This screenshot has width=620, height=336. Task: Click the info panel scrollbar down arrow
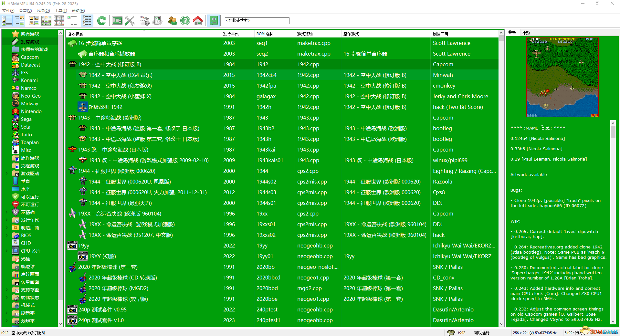click(x=613, y=322)
